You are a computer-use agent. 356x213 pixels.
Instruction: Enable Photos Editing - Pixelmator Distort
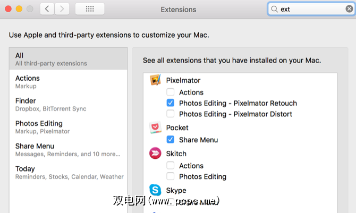point(171,114)
